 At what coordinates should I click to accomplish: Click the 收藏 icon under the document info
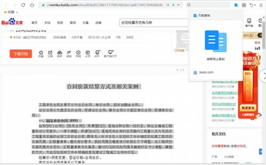(41, 54)
